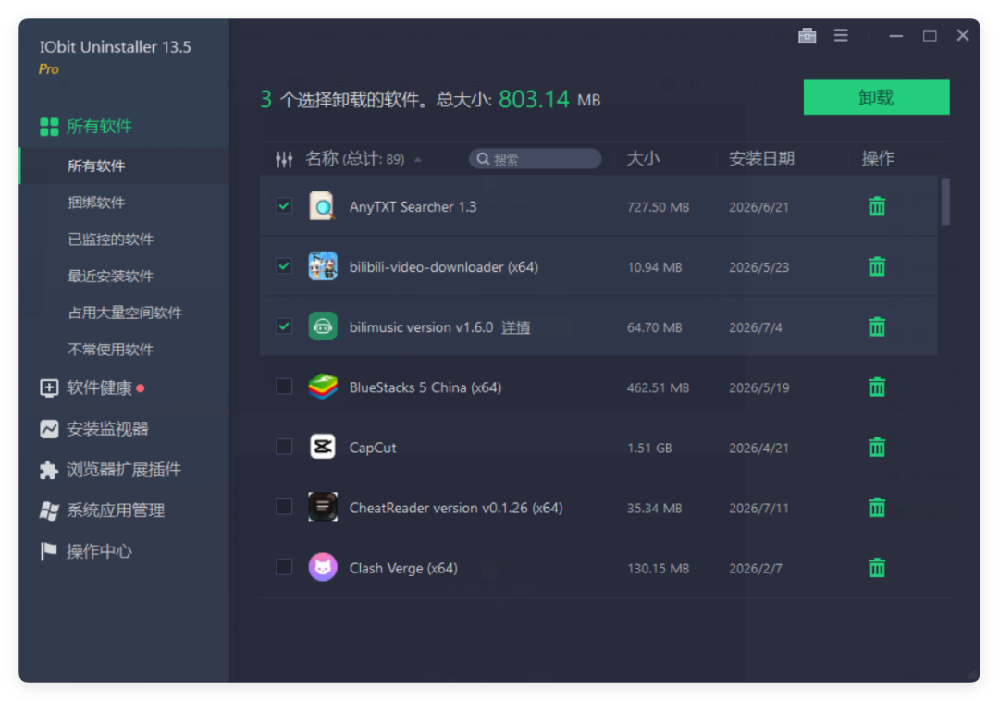Click the 名称 (总计: 89) column header
Image resolution: width=999 pixels, height=701 pixels.
click(354, 158)
